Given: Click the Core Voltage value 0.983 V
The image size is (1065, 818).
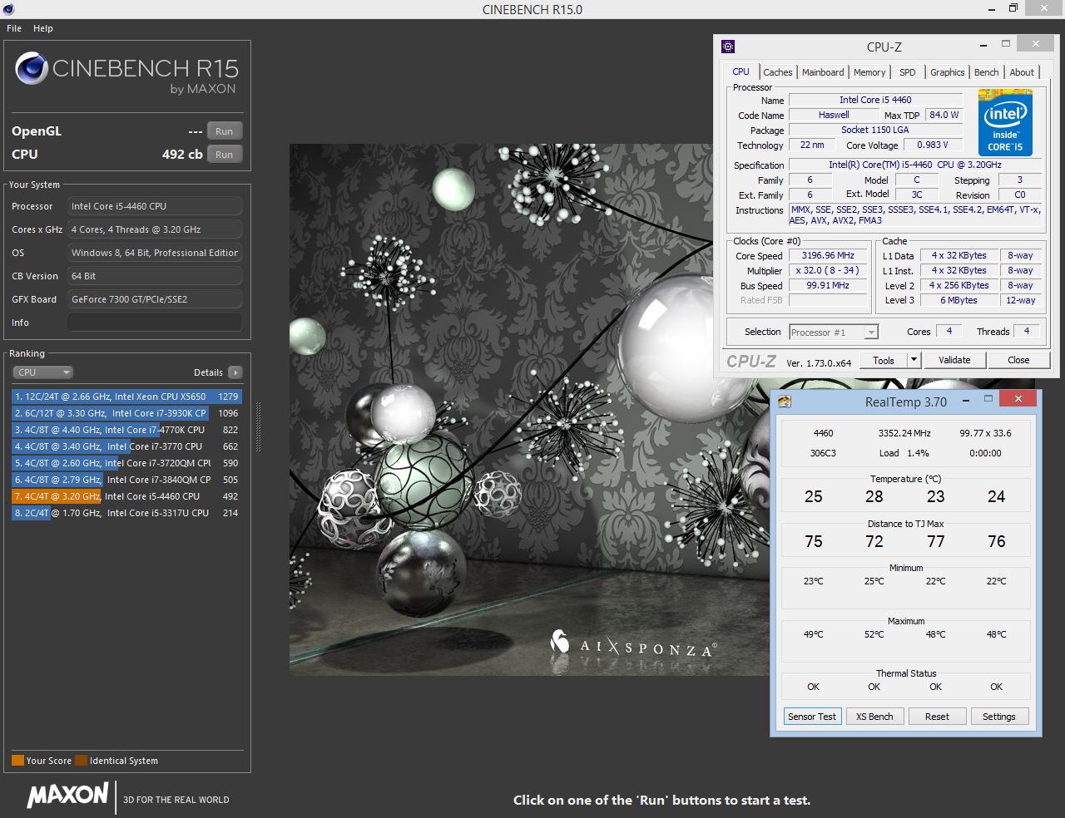Looking at the screenshot, I should click(933, 145).
